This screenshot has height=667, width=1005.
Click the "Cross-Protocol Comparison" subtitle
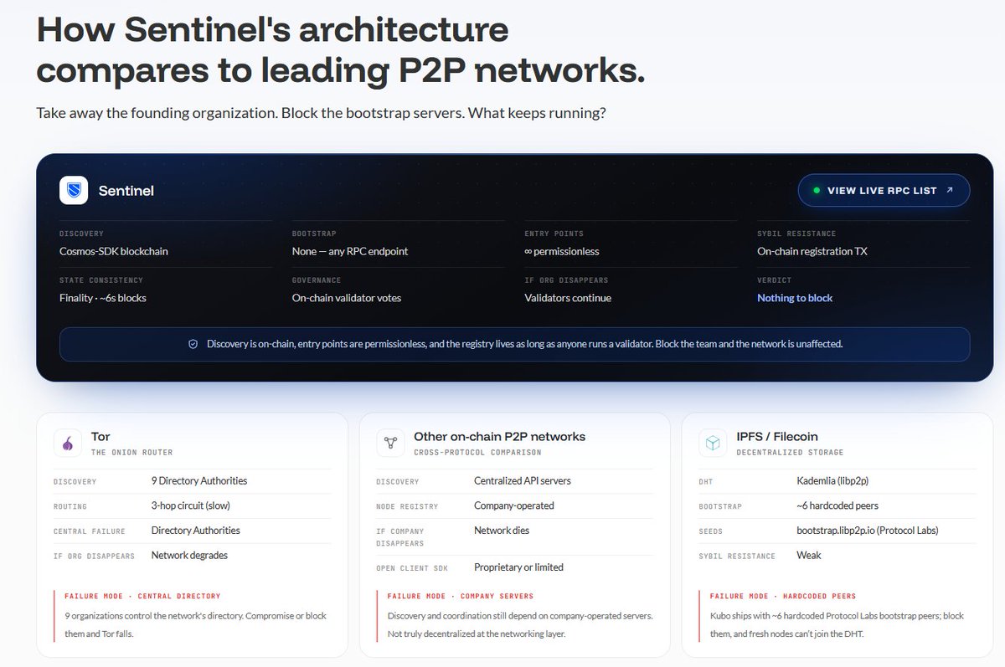coord(477,453)
